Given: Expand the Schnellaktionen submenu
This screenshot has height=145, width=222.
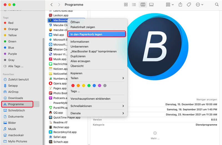Looking at the screenshot, I should pyautogui.click(x=97, y=106).
